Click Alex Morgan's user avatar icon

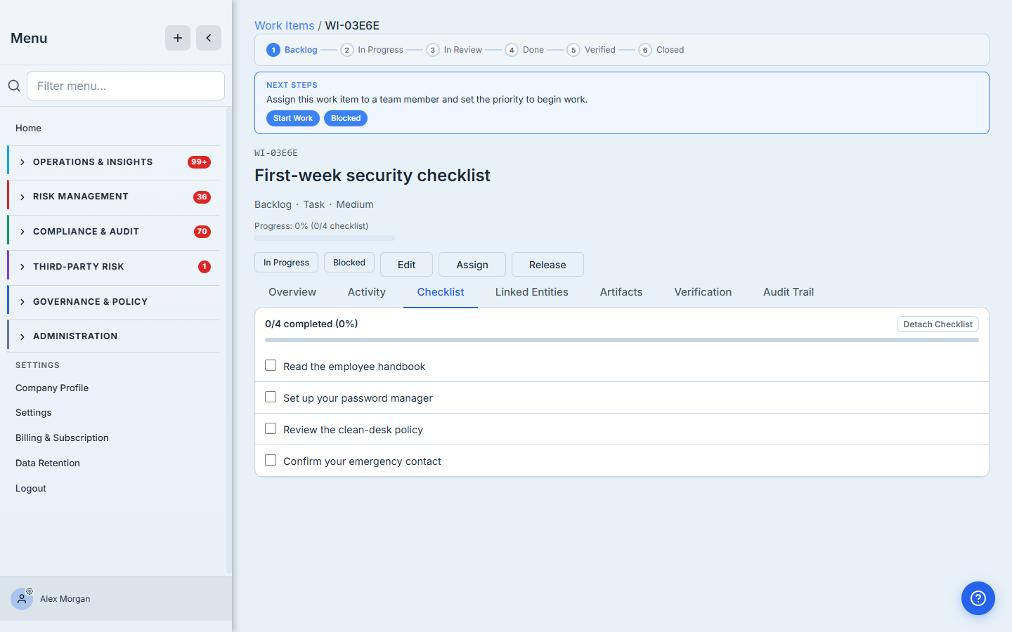[x=22, y=599]
